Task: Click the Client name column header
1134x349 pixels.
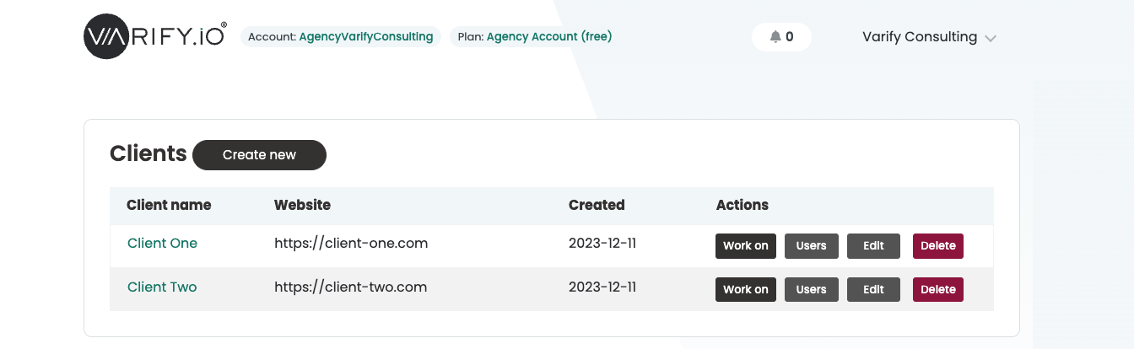Action: pyautogui.click(x=169, y=205)
